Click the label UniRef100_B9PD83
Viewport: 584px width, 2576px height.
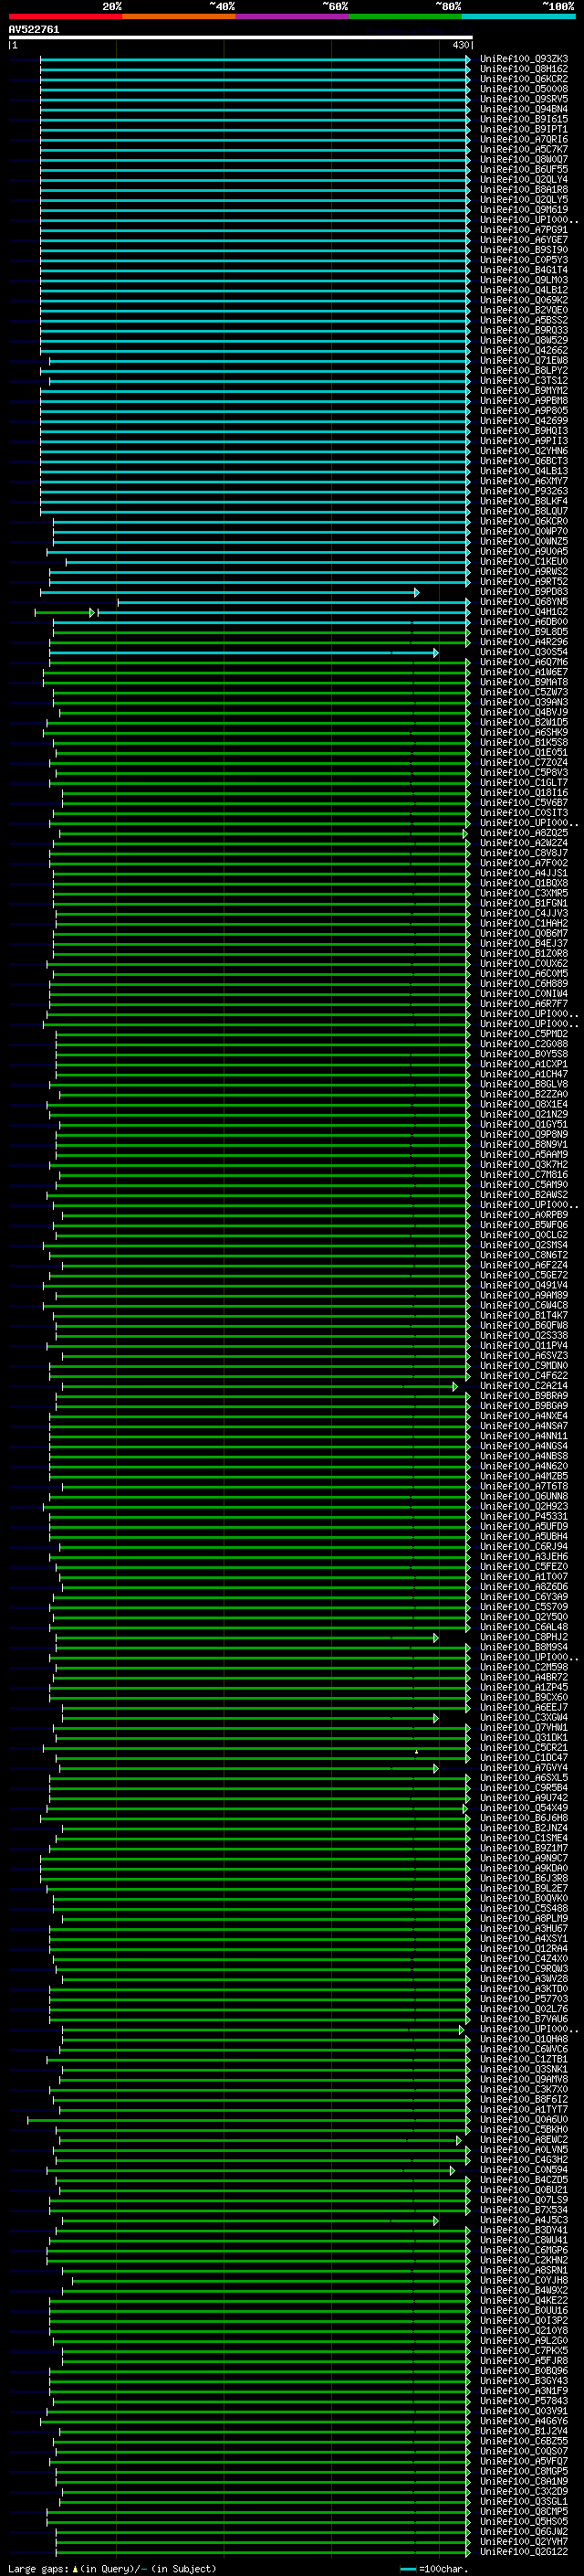click(x=524, y=592)
